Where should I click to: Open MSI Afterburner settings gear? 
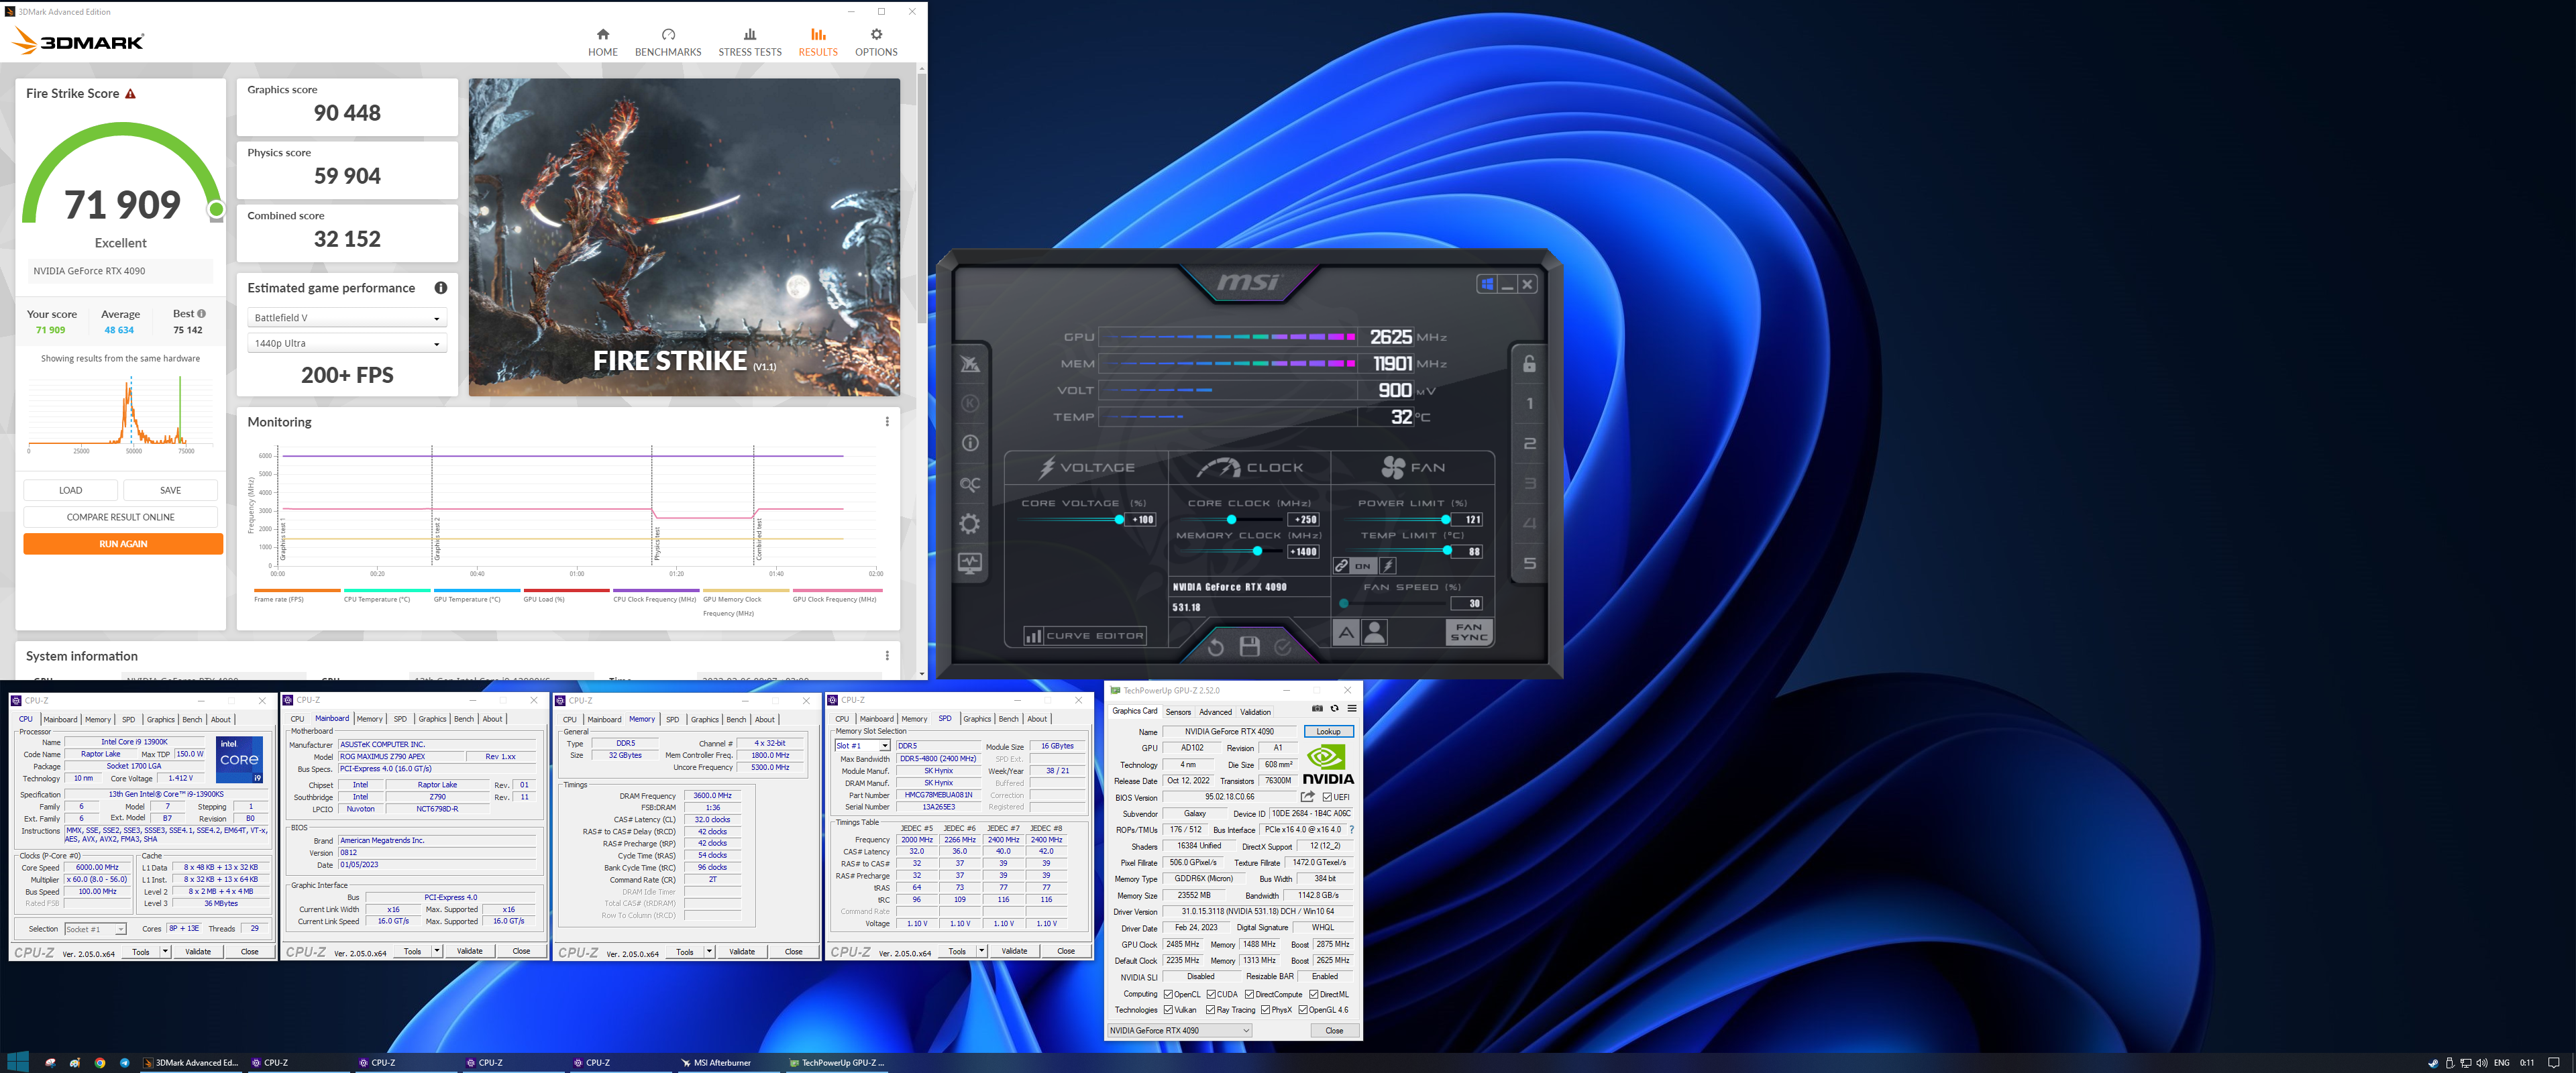pyautogui.click(x=969, y=523)
